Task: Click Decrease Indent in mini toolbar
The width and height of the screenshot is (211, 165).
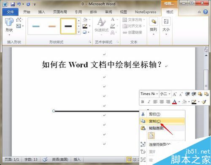Action: [187, 94]
